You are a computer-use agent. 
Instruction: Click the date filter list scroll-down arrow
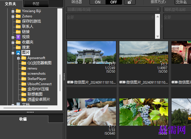tap(158, 36)
